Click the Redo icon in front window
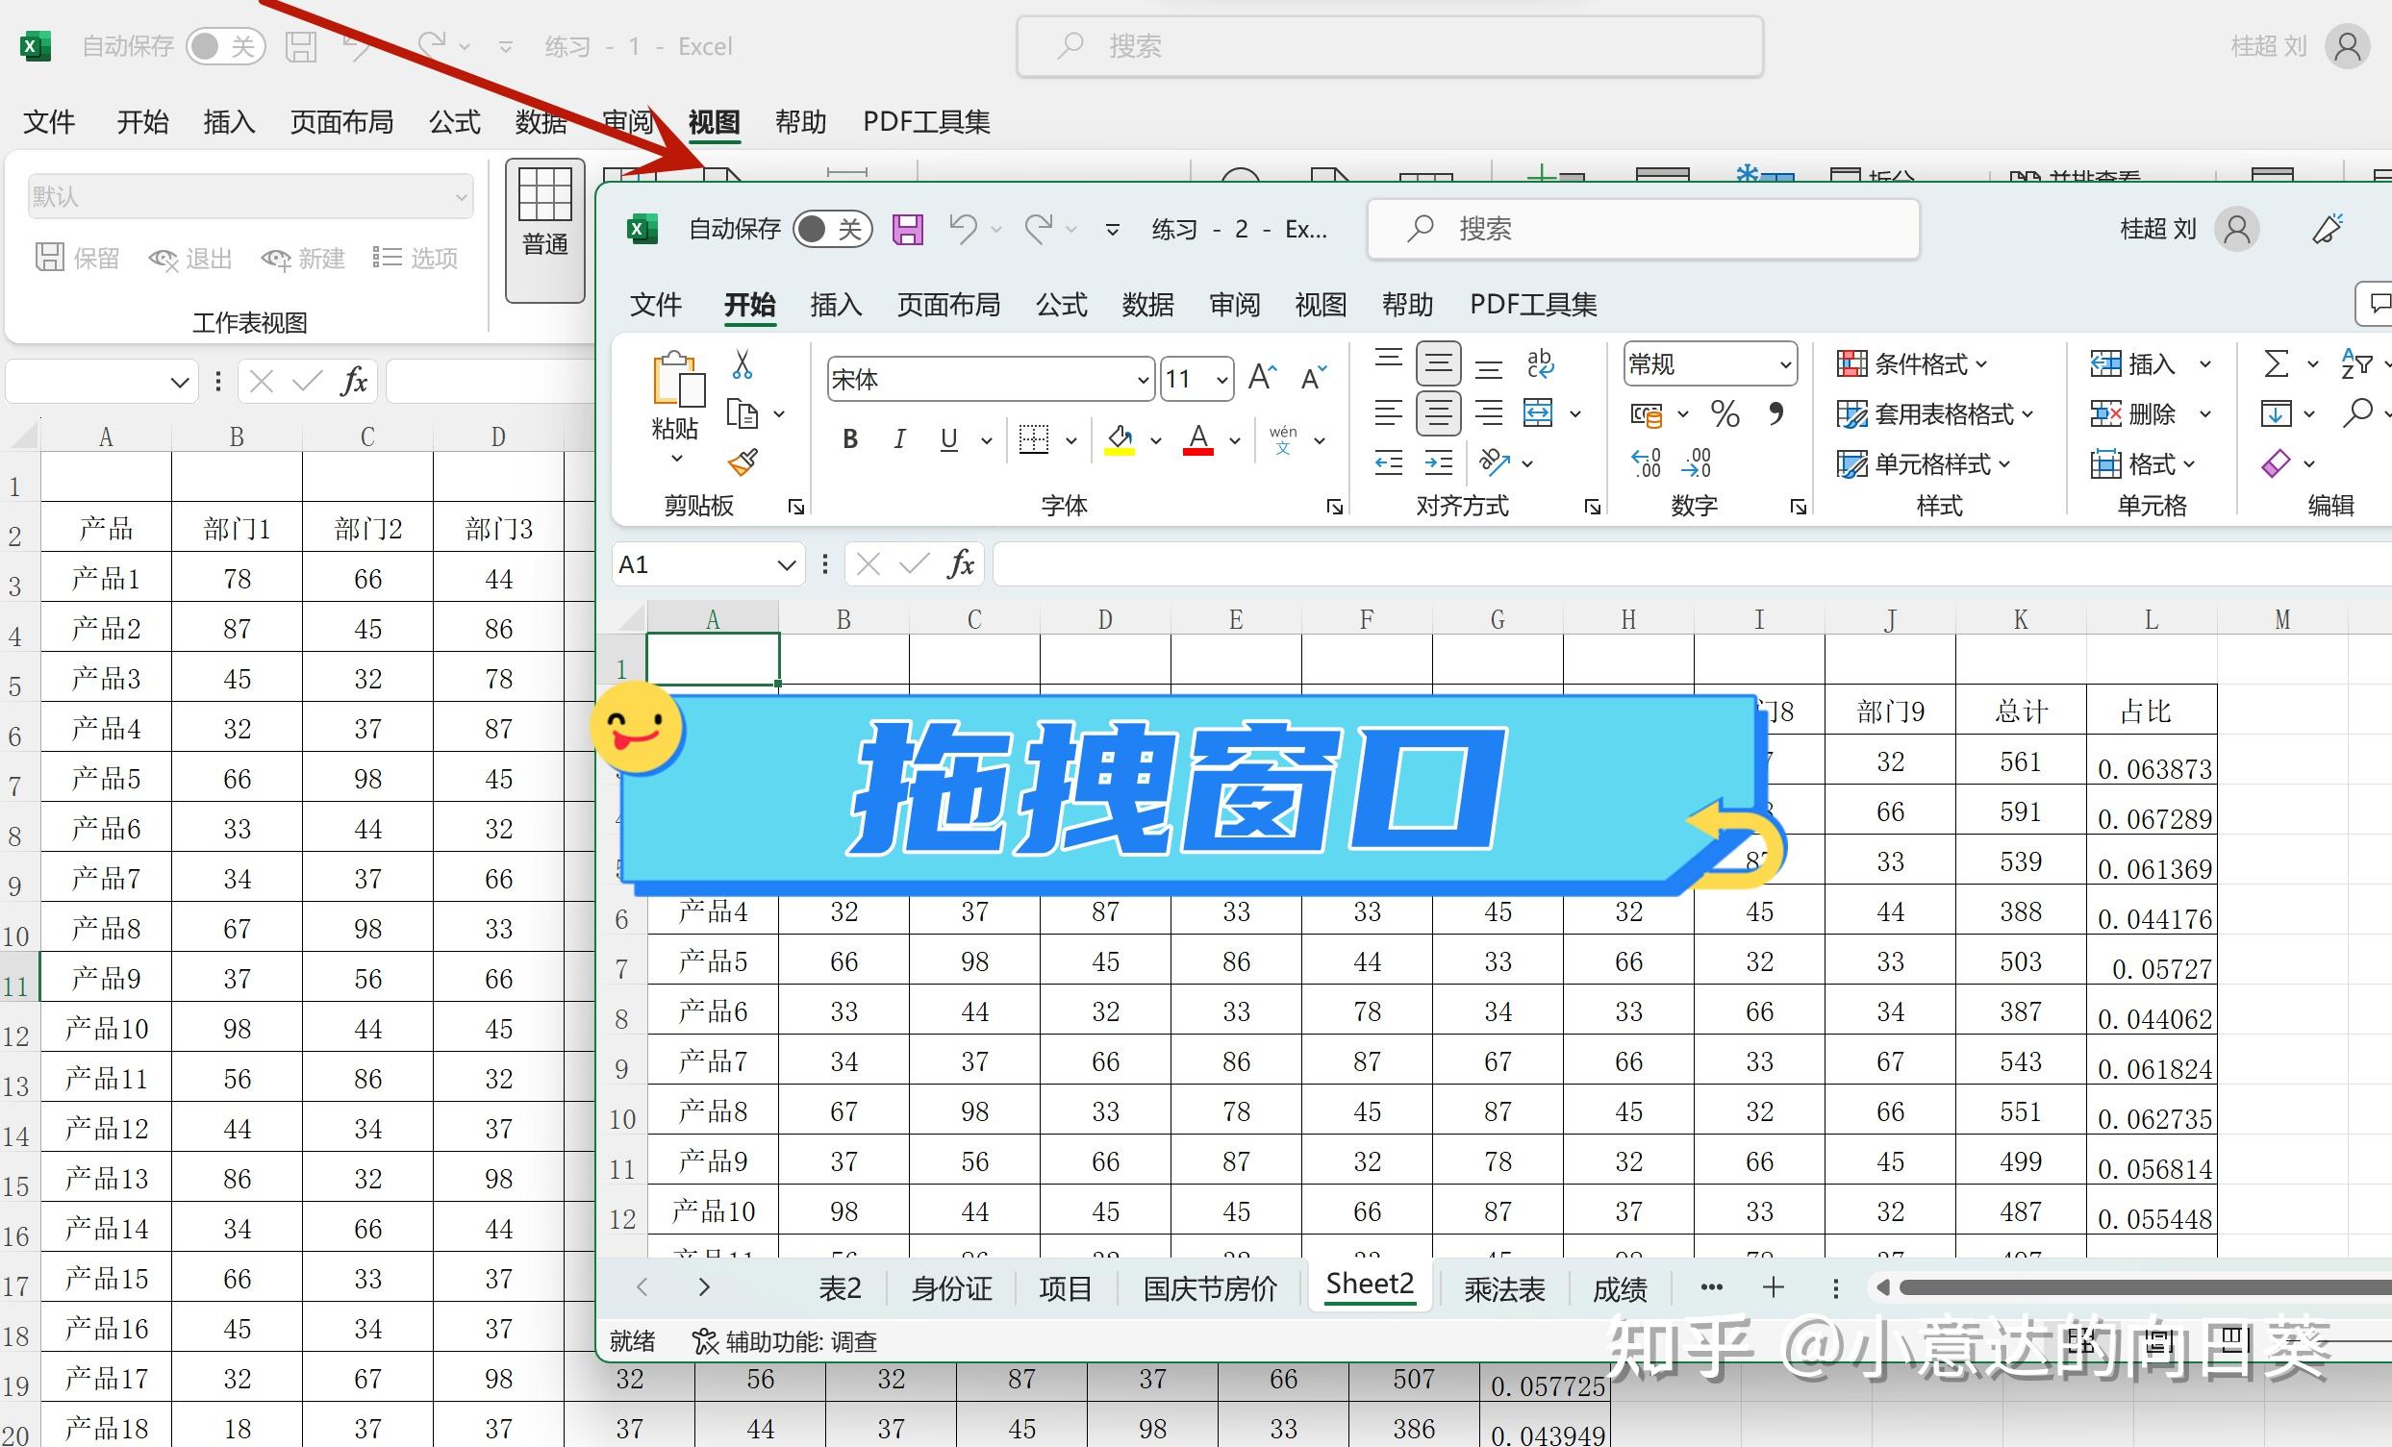The image size is (2392, 1447). [x=1039, y=229]
